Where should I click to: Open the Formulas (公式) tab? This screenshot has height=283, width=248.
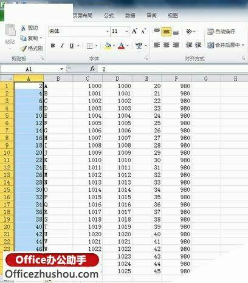[x=109, y=15]
